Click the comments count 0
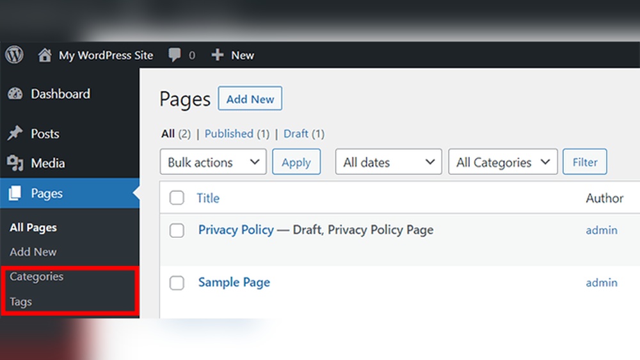This screenshot has height=360, width=640. coord(192,55)
